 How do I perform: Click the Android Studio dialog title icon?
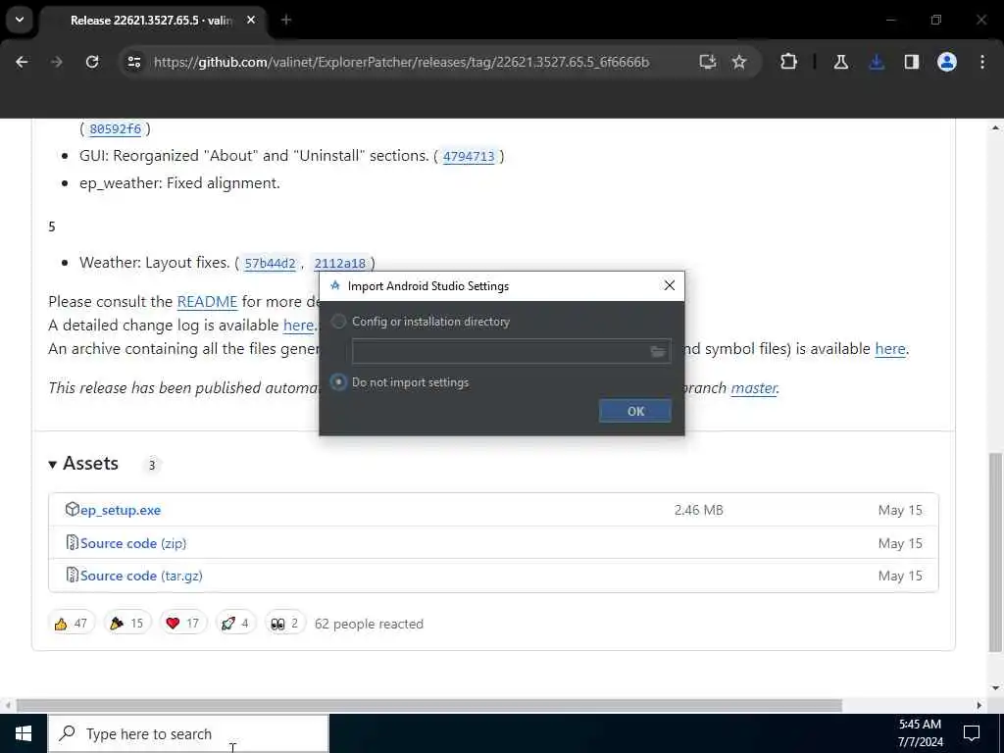point(335,285)
